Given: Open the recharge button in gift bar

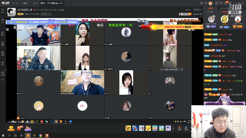Looking at the screenshot, I should pyautogui.click(x=180, y=128).
